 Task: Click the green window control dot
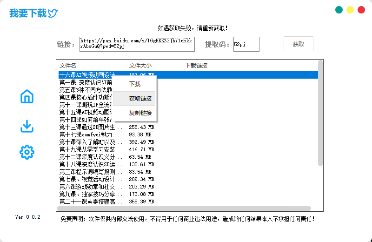[339, 10]
